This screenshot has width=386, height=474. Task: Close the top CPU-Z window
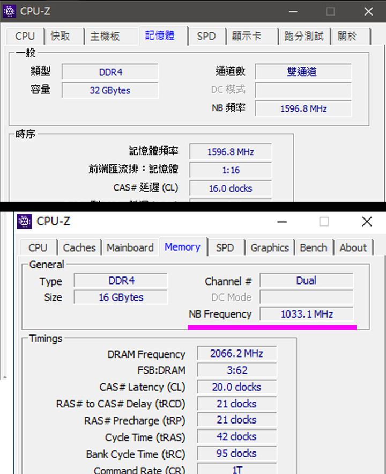tap(368, 12)
